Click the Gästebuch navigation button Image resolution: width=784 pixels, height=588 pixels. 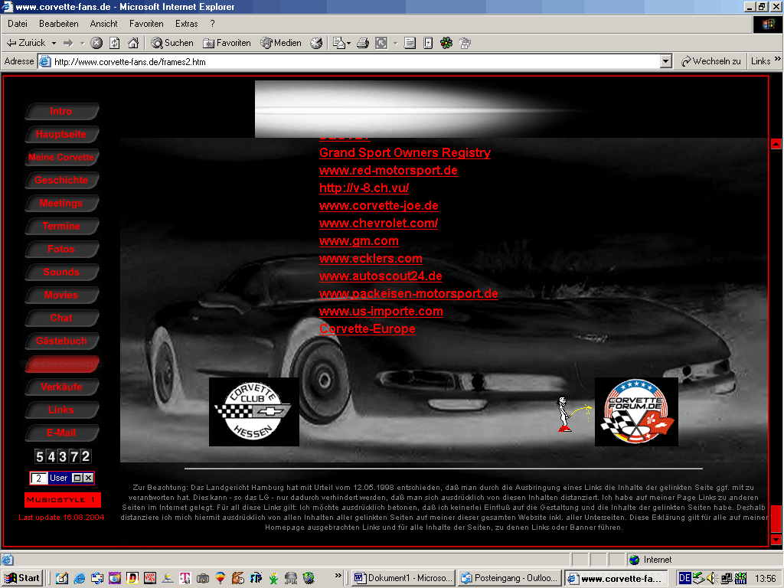click(x=61, y=341)
